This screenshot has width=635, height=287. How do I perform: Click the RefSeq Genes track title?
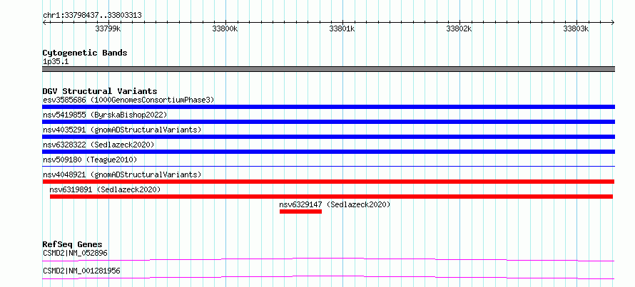click(x=72, y=244)
